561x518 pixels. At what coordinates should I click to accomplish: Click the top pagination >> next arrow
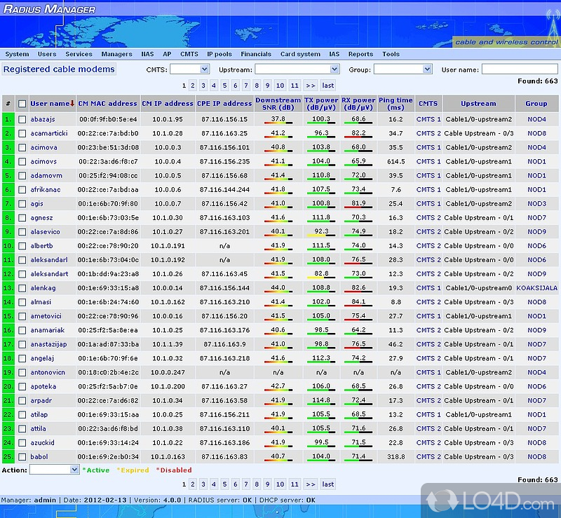pyautogui.click(x=311, y=86)
